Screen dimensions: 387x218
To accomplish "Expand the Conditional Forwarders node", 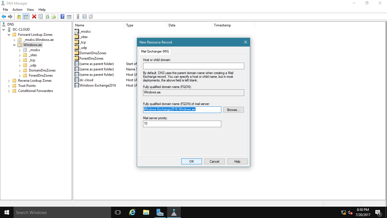I will tap(9, 91).
